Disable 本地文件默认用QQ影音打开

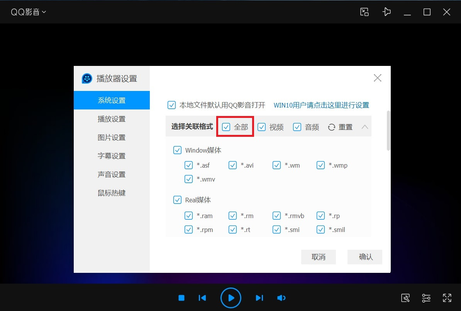171,105
